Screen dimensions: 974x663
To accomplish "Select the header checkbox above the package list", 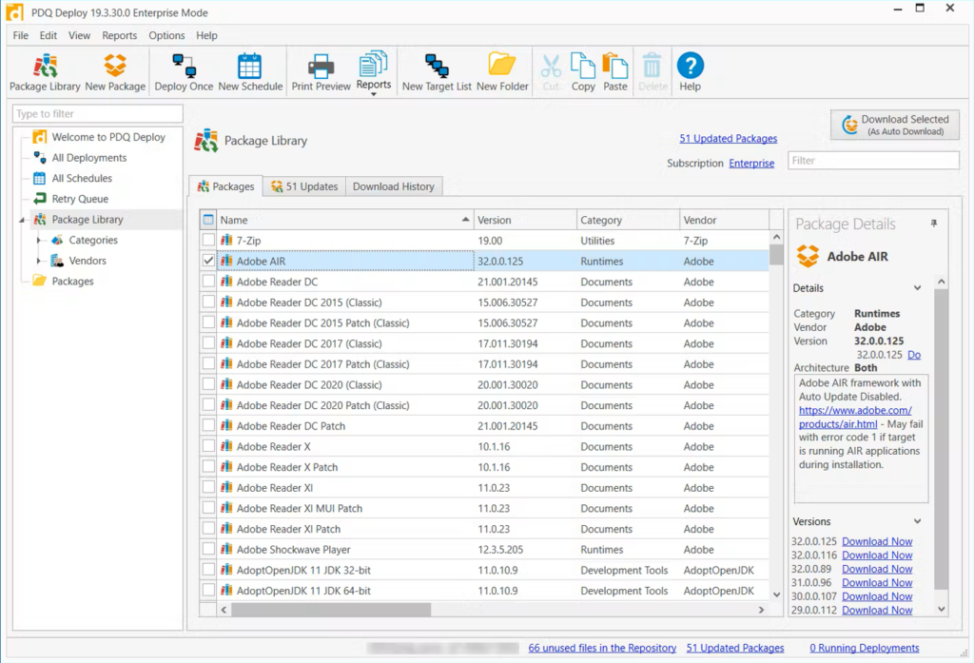I will pyautogui.click(x=207, y=219).
